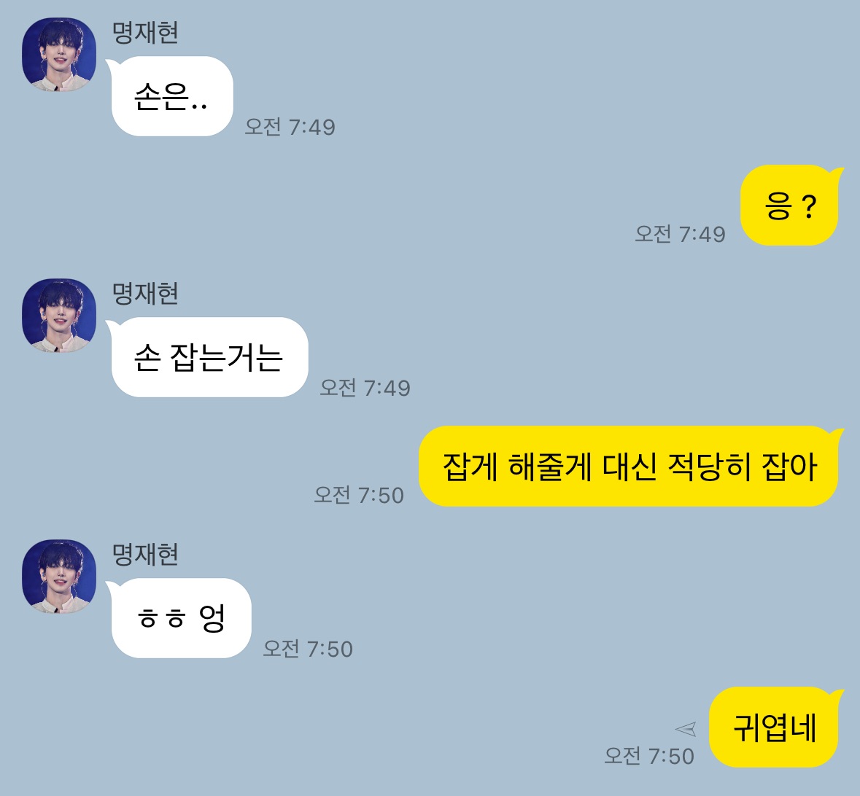Click the 오전 7:49 timestamp beside 손은..

point(290,127)
